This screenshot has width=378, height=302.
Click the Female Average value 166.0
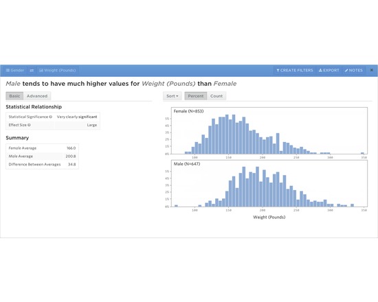click(71, 148)
